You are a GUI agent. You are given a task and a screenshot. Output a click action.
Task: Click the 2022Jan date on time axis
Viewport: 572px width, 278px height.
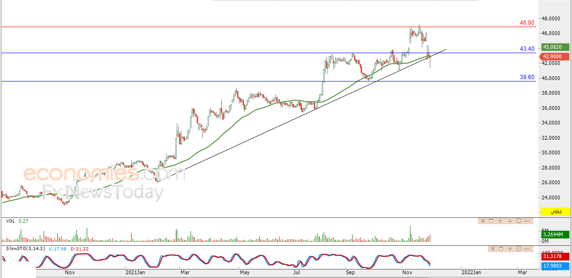471,273
